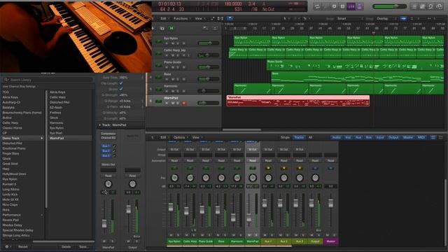The width and height of the screenshot is (448, 252).
Task: Click the waveform zoom button in toolbar
Action: click(403, 19)
